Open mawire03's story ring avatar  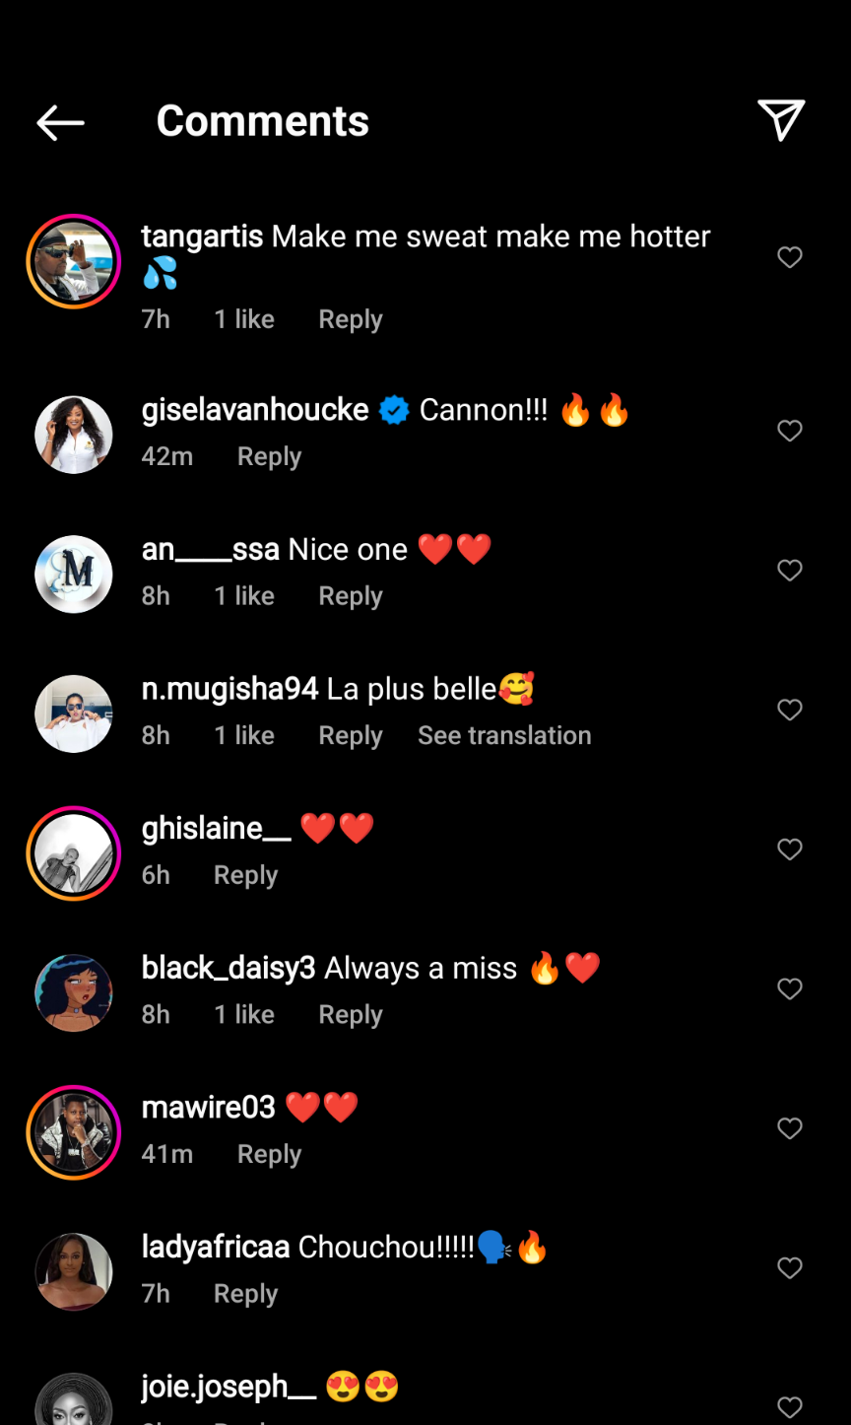coord(74,1132)
